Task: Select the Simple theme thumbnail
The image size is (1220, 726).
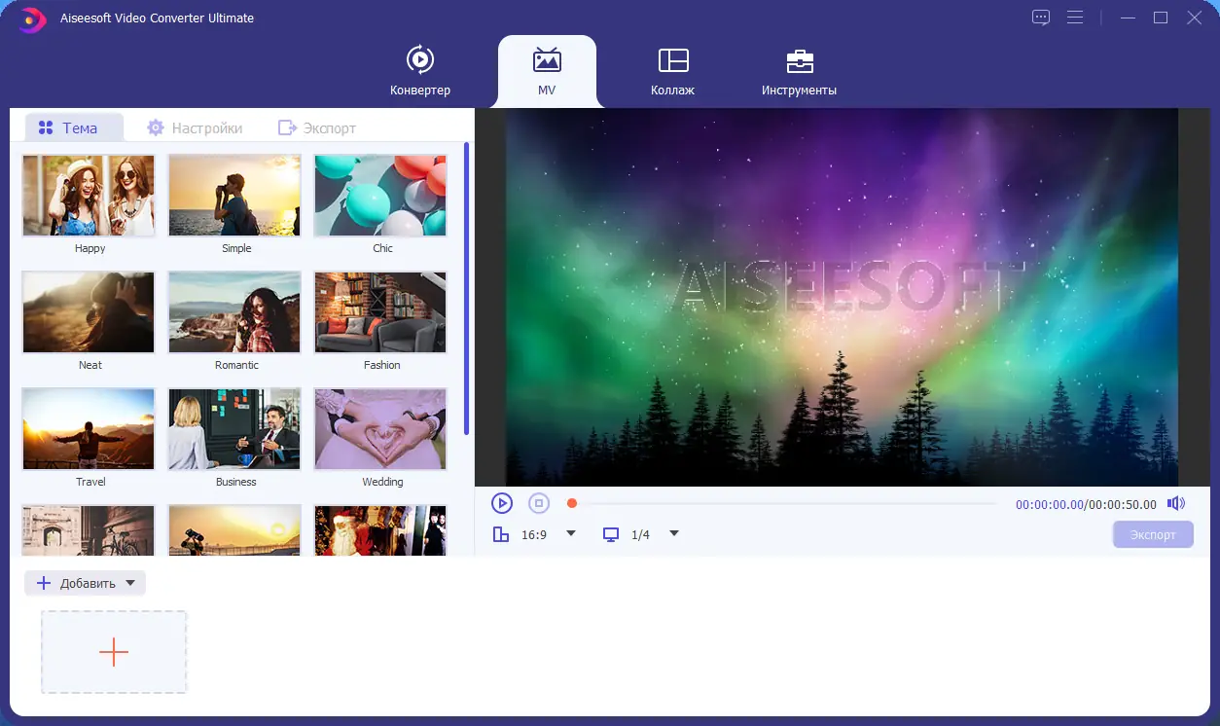Action: [234, 196]
